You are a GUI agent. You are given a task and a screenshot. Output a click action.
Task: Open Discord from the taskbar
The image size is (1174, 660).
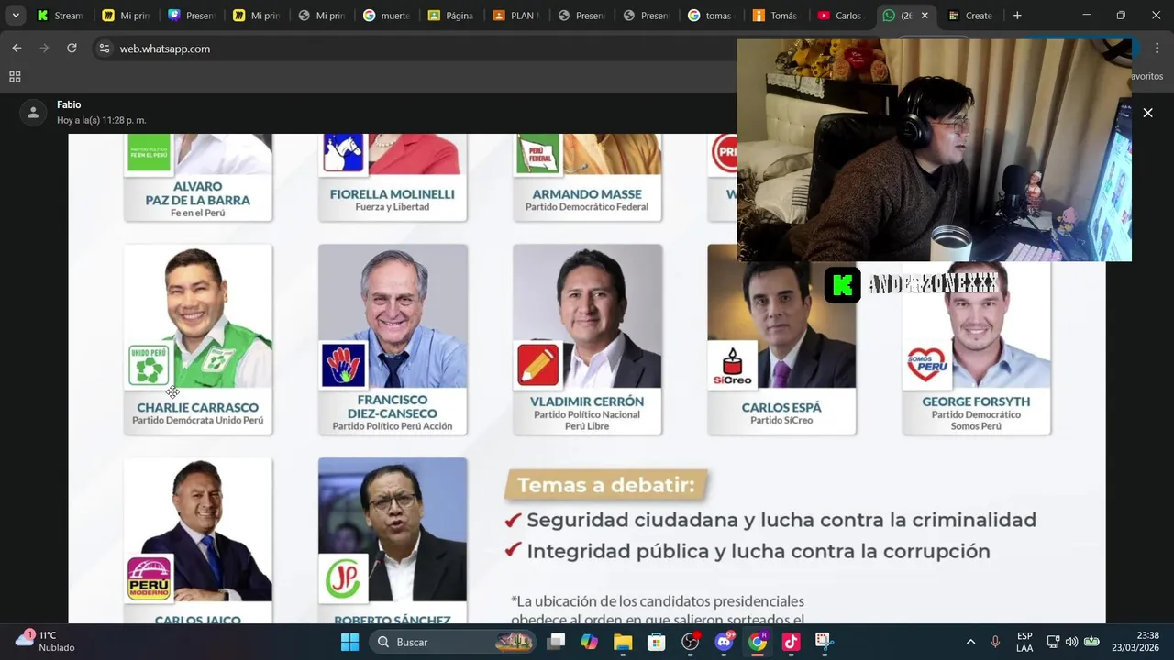tap(724, 642)
